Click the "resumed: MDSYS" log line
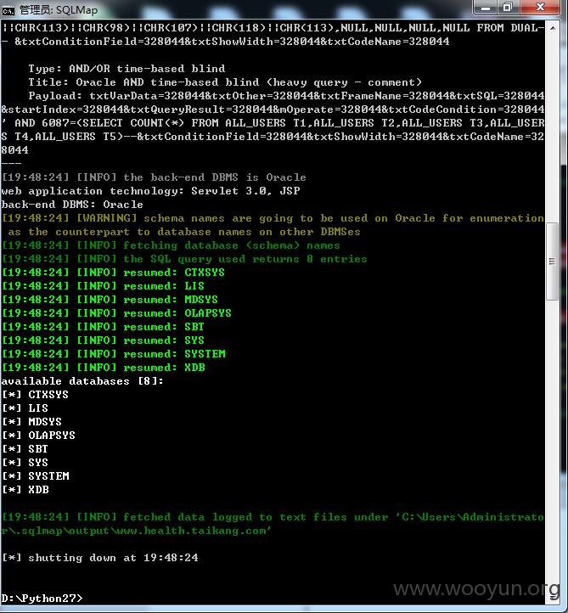The height and width of the screenshot is (613, 568). point(110,300)
